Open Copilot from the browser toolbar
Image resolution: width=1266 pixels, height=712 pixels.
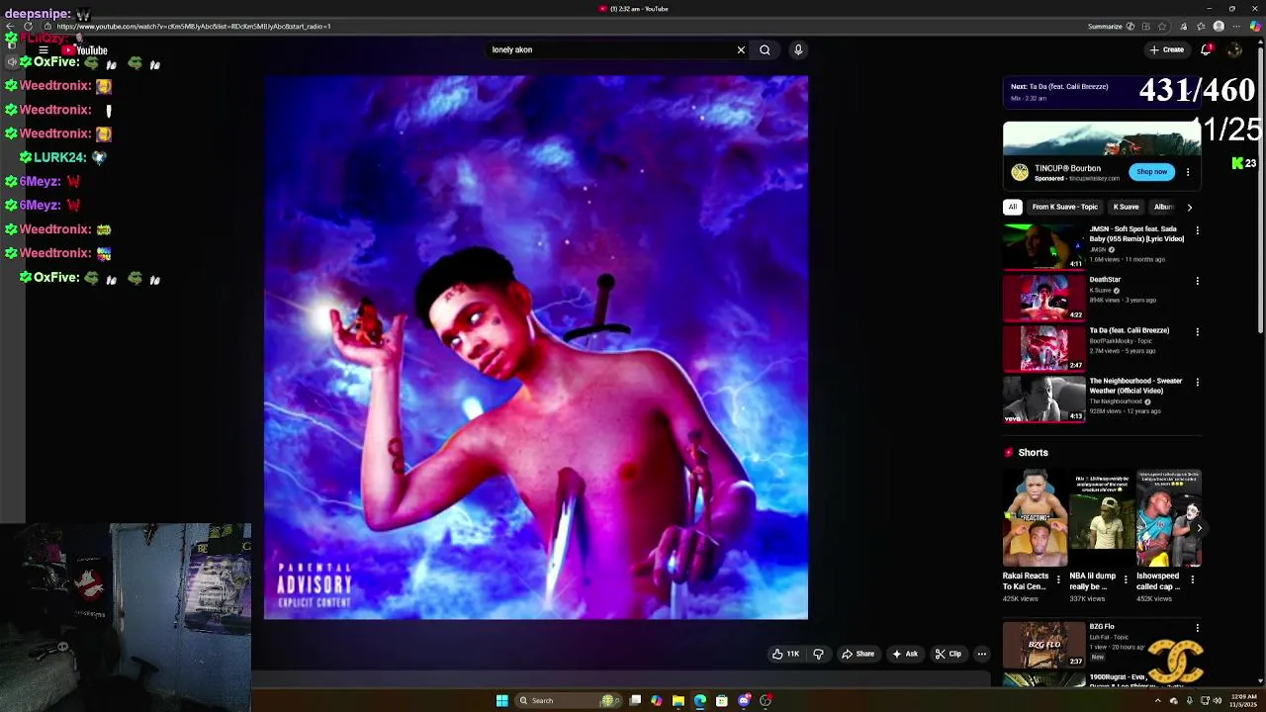(x=1255, y=27)
